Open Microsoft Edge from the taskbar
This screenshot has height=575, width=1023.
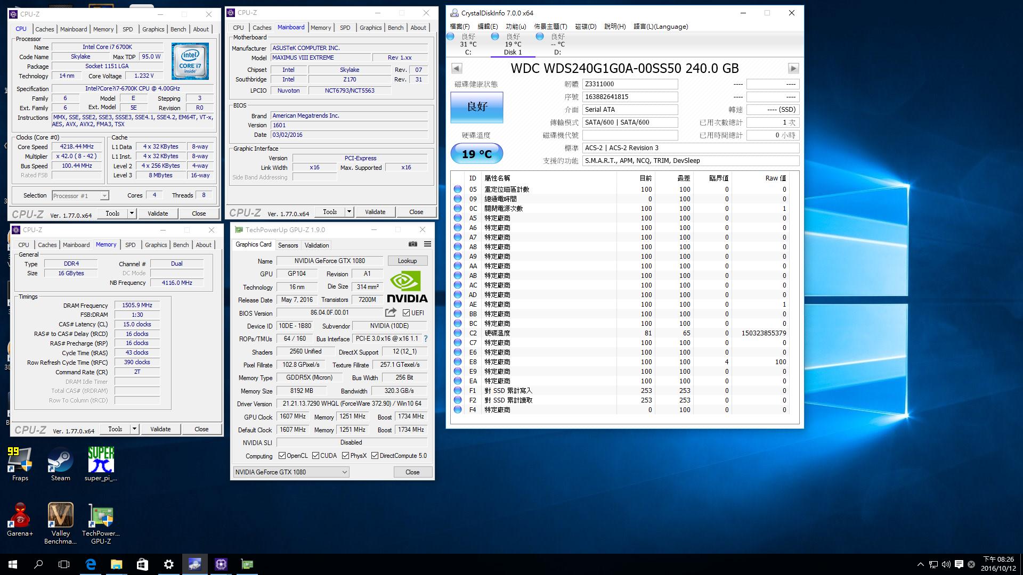click(91, 564)
